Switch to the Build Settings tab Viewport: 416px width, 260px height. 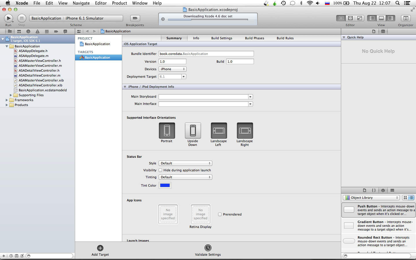pos(222,38)
